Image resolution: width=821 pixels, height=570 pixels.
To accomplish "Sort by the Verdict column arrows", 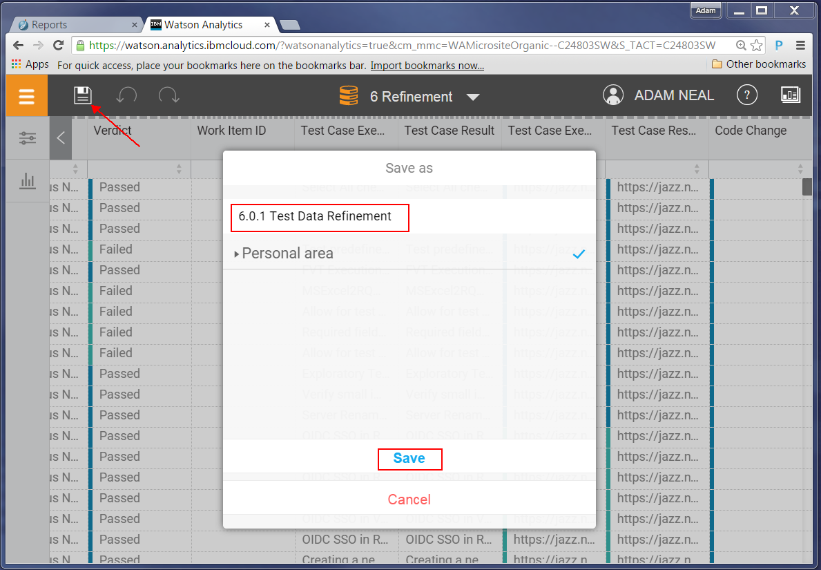I will (x=179, y=169).
